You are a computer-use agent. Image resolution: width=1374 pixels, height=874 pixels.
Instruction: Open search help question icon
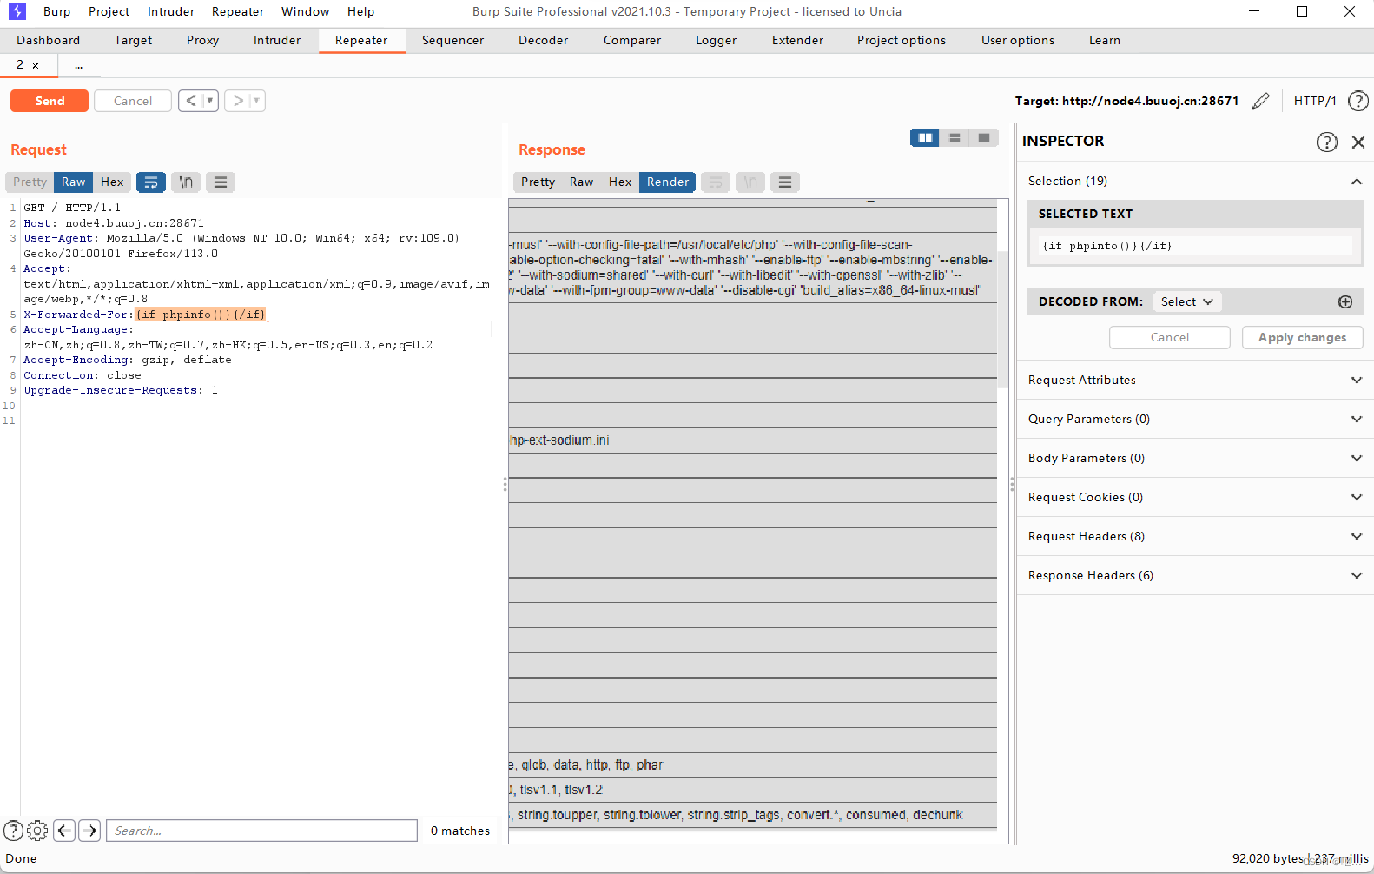coord(13,831)
